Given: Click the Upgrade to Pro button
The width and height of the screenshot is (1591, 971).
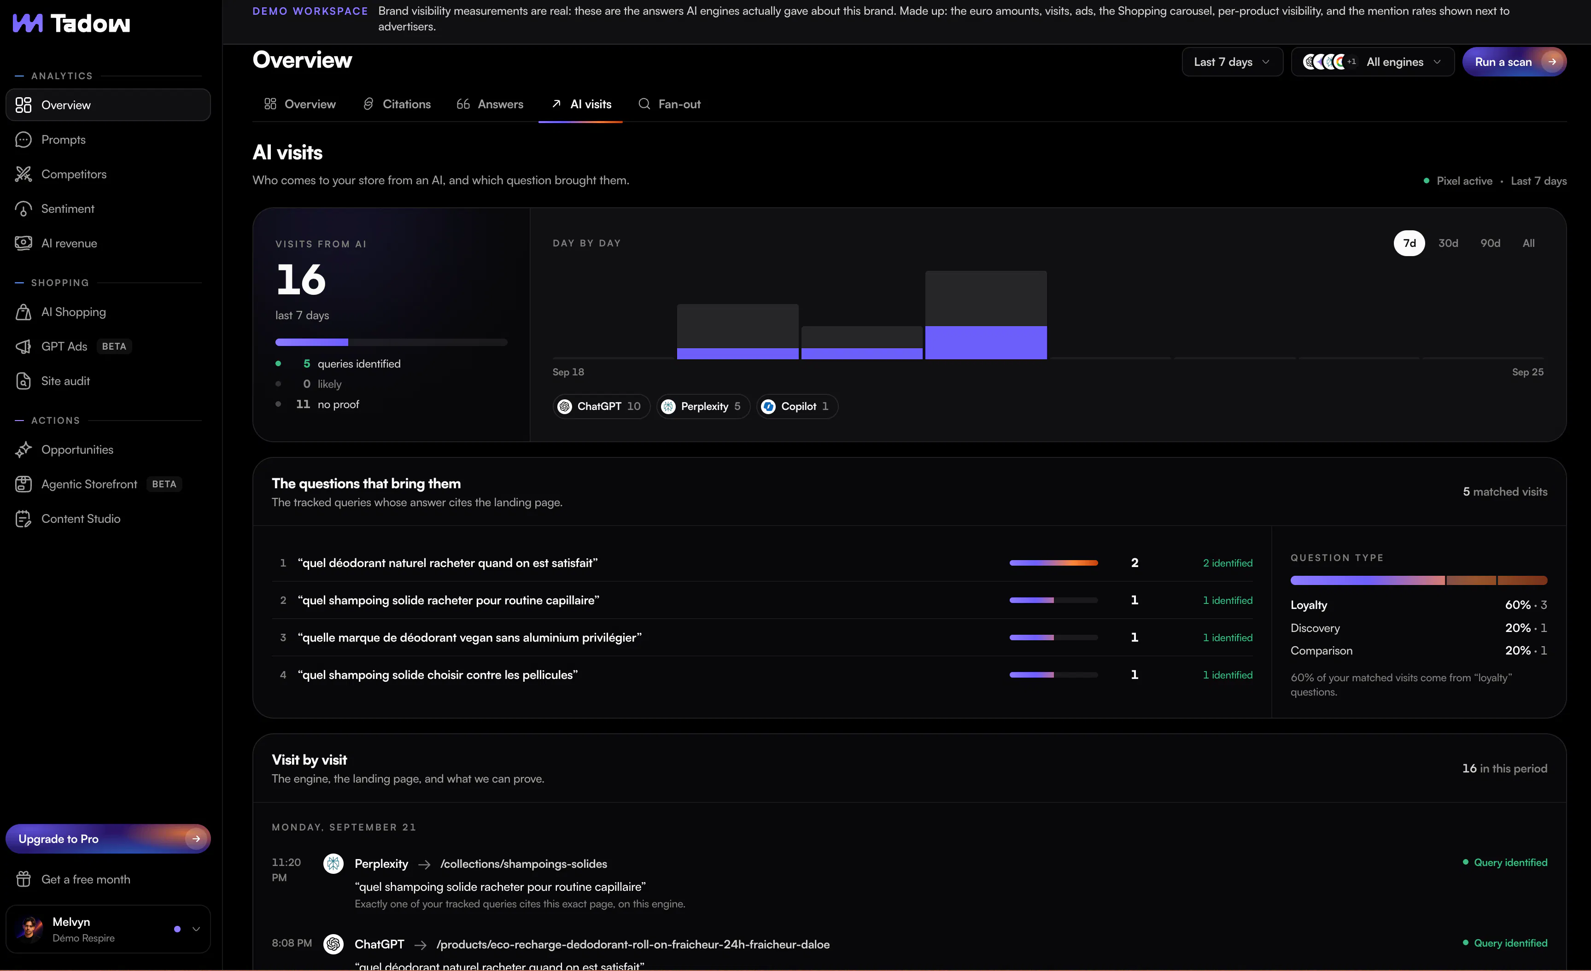Looking at the screenshot, I should coord(108,839).
